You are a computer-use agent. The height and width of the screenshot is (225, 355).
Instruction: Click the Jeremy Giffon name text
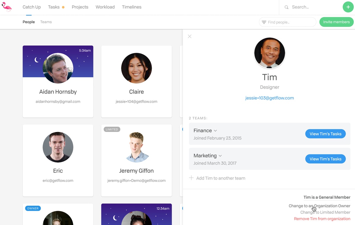coord(136,171)
